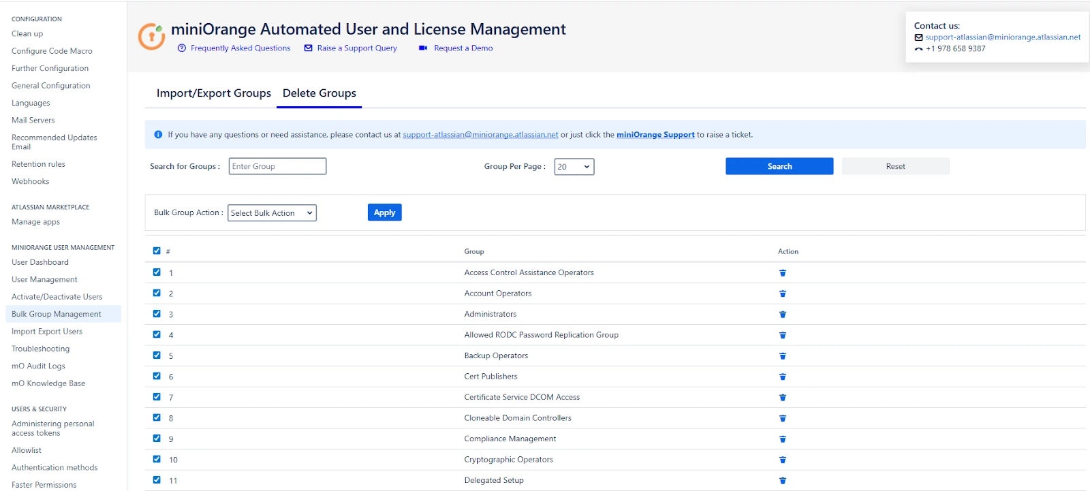This screenshot has width=1090, height=491.
Task: Click trash icon for Backup Operators
Action: point(783,356)
